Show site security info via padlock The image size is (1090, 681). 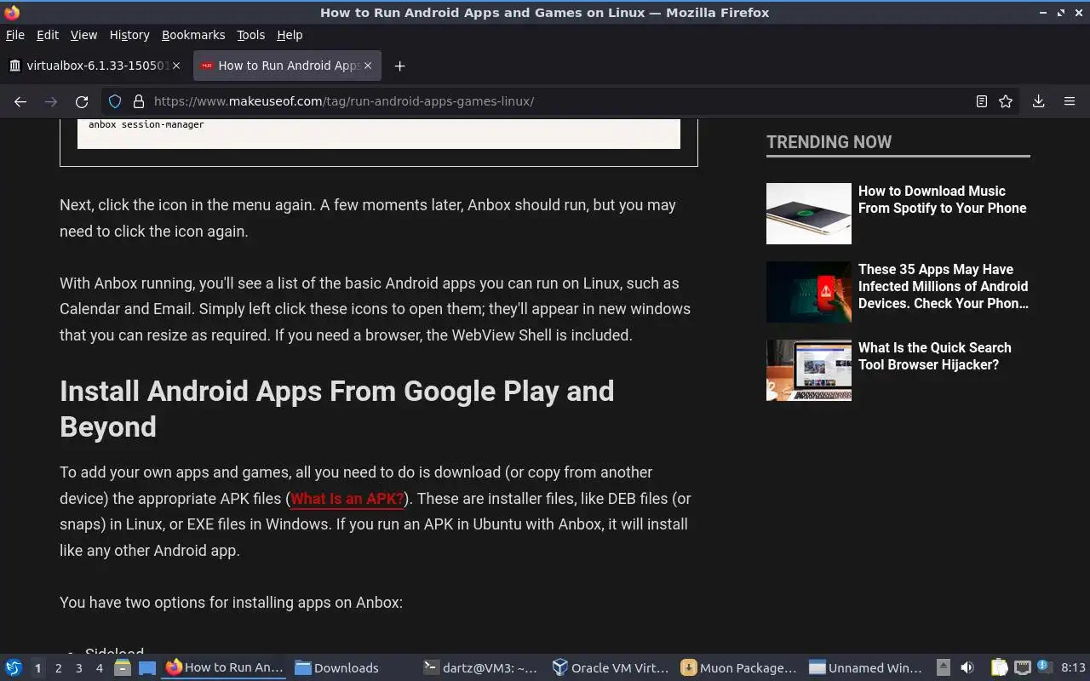point(138,101)
